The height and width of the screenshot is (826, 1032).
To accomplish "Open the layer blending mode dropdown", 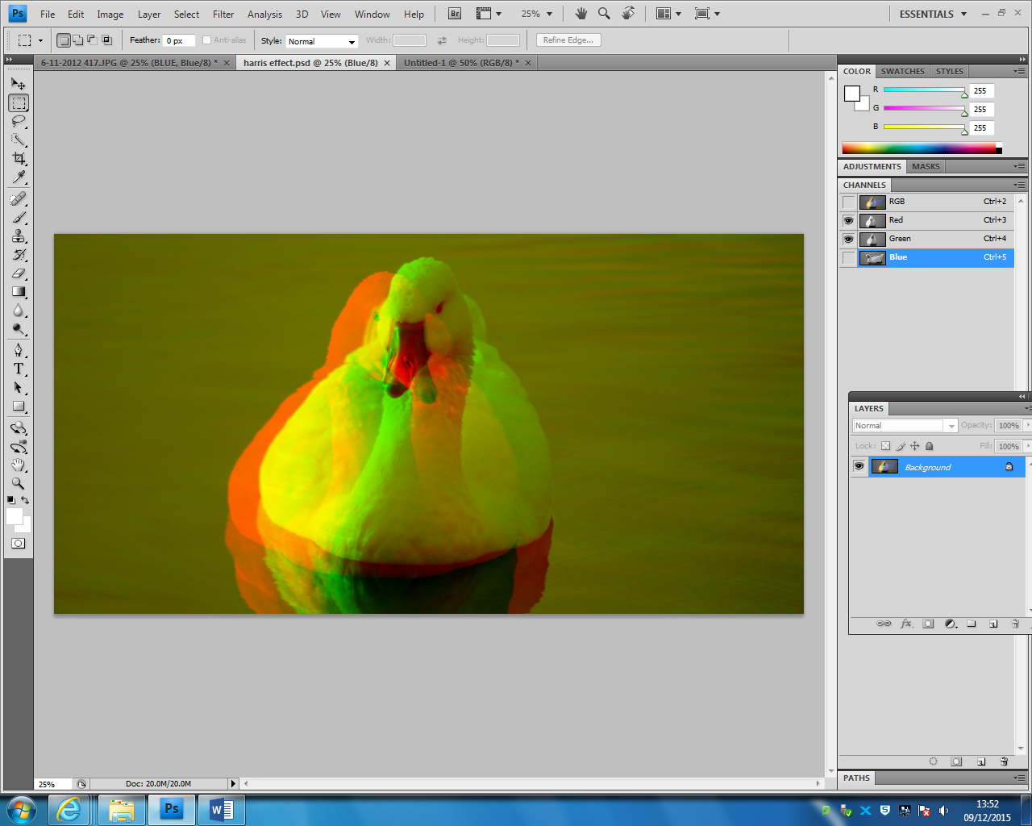I will (903, 425).
